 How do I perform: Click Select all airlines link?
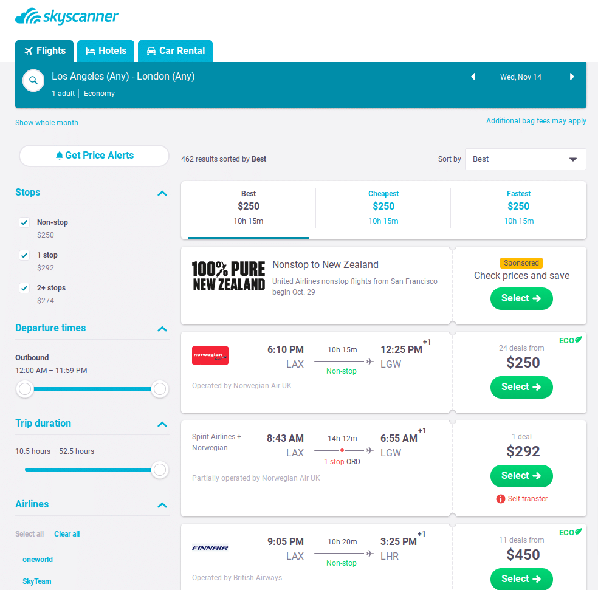[x=29, y=534]
